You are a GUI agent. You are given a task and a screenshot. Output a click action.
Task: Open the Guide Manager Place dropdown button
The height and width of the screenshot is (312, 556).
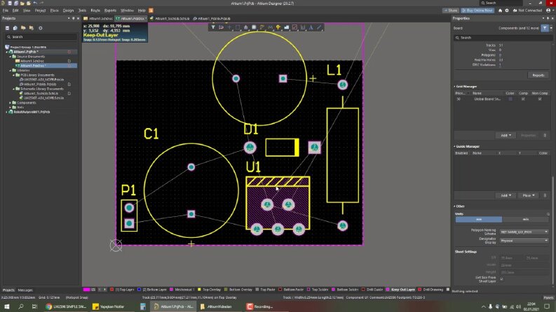529,195
